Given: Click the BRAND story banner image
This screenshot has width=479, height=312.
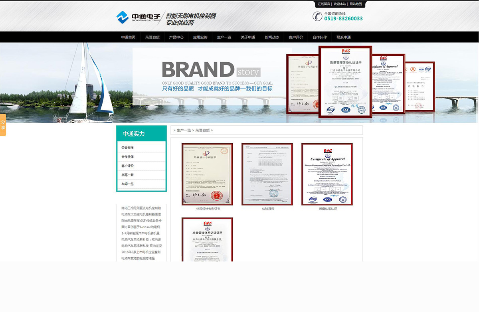Looking at the screenshot, I should pyautogui.click(x=239, y=83).
